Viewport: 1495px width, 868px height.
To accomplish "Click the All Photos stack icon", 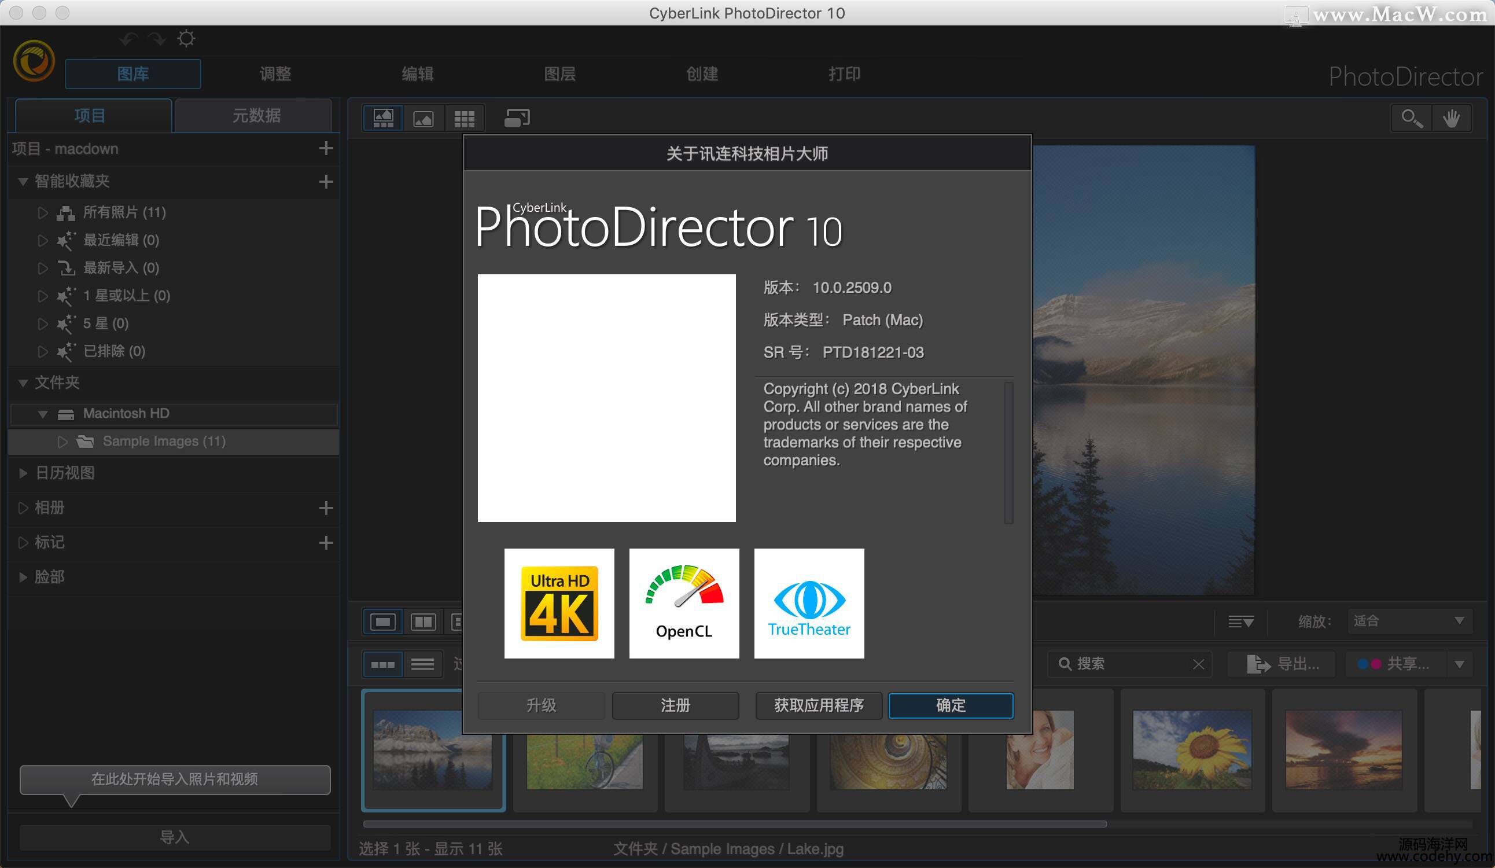I will [65, 213].
